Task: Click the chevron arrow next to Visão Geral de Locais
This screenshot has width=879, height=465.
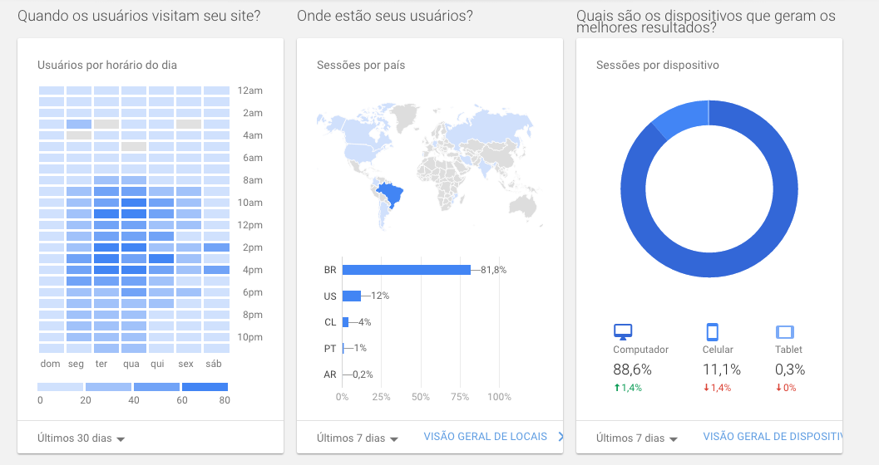Action: 560,437
